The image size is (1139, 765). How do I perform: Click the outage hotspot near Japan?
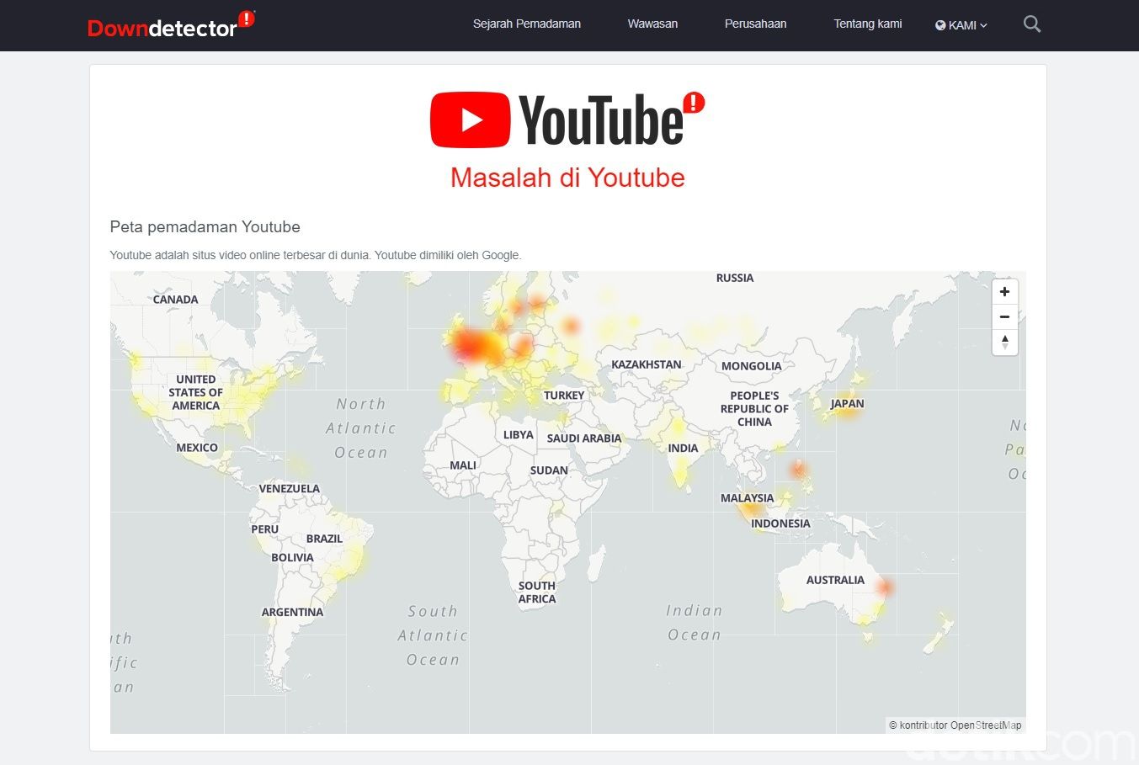(x=844, y=412)
